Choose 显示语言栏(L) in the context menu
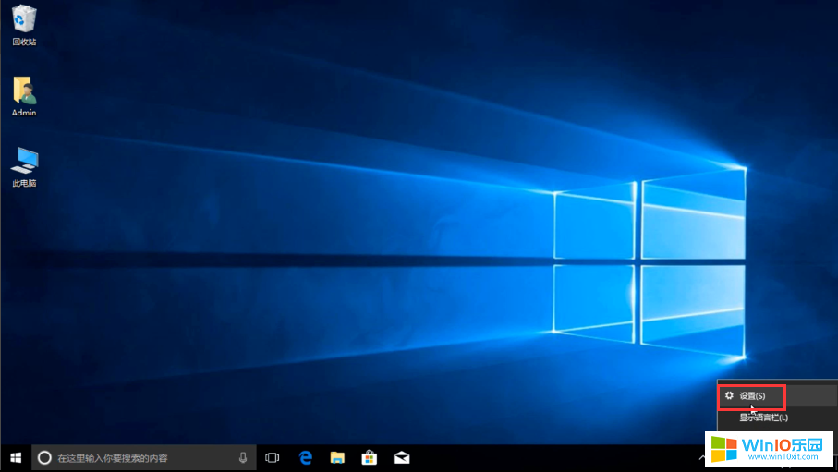 [778, 418]
